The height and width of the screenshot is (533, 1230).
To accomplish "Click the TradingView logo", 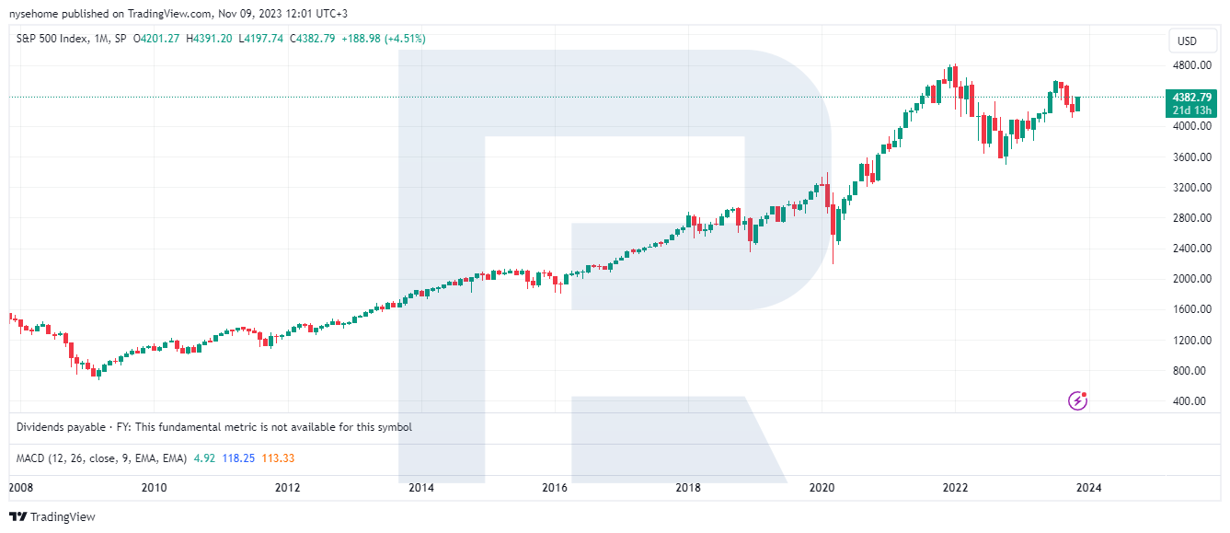I will [x=52, y=517].
